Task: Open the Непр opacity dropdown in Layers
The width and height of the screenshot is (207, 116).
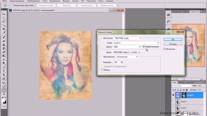Action: tap(204, 86)
